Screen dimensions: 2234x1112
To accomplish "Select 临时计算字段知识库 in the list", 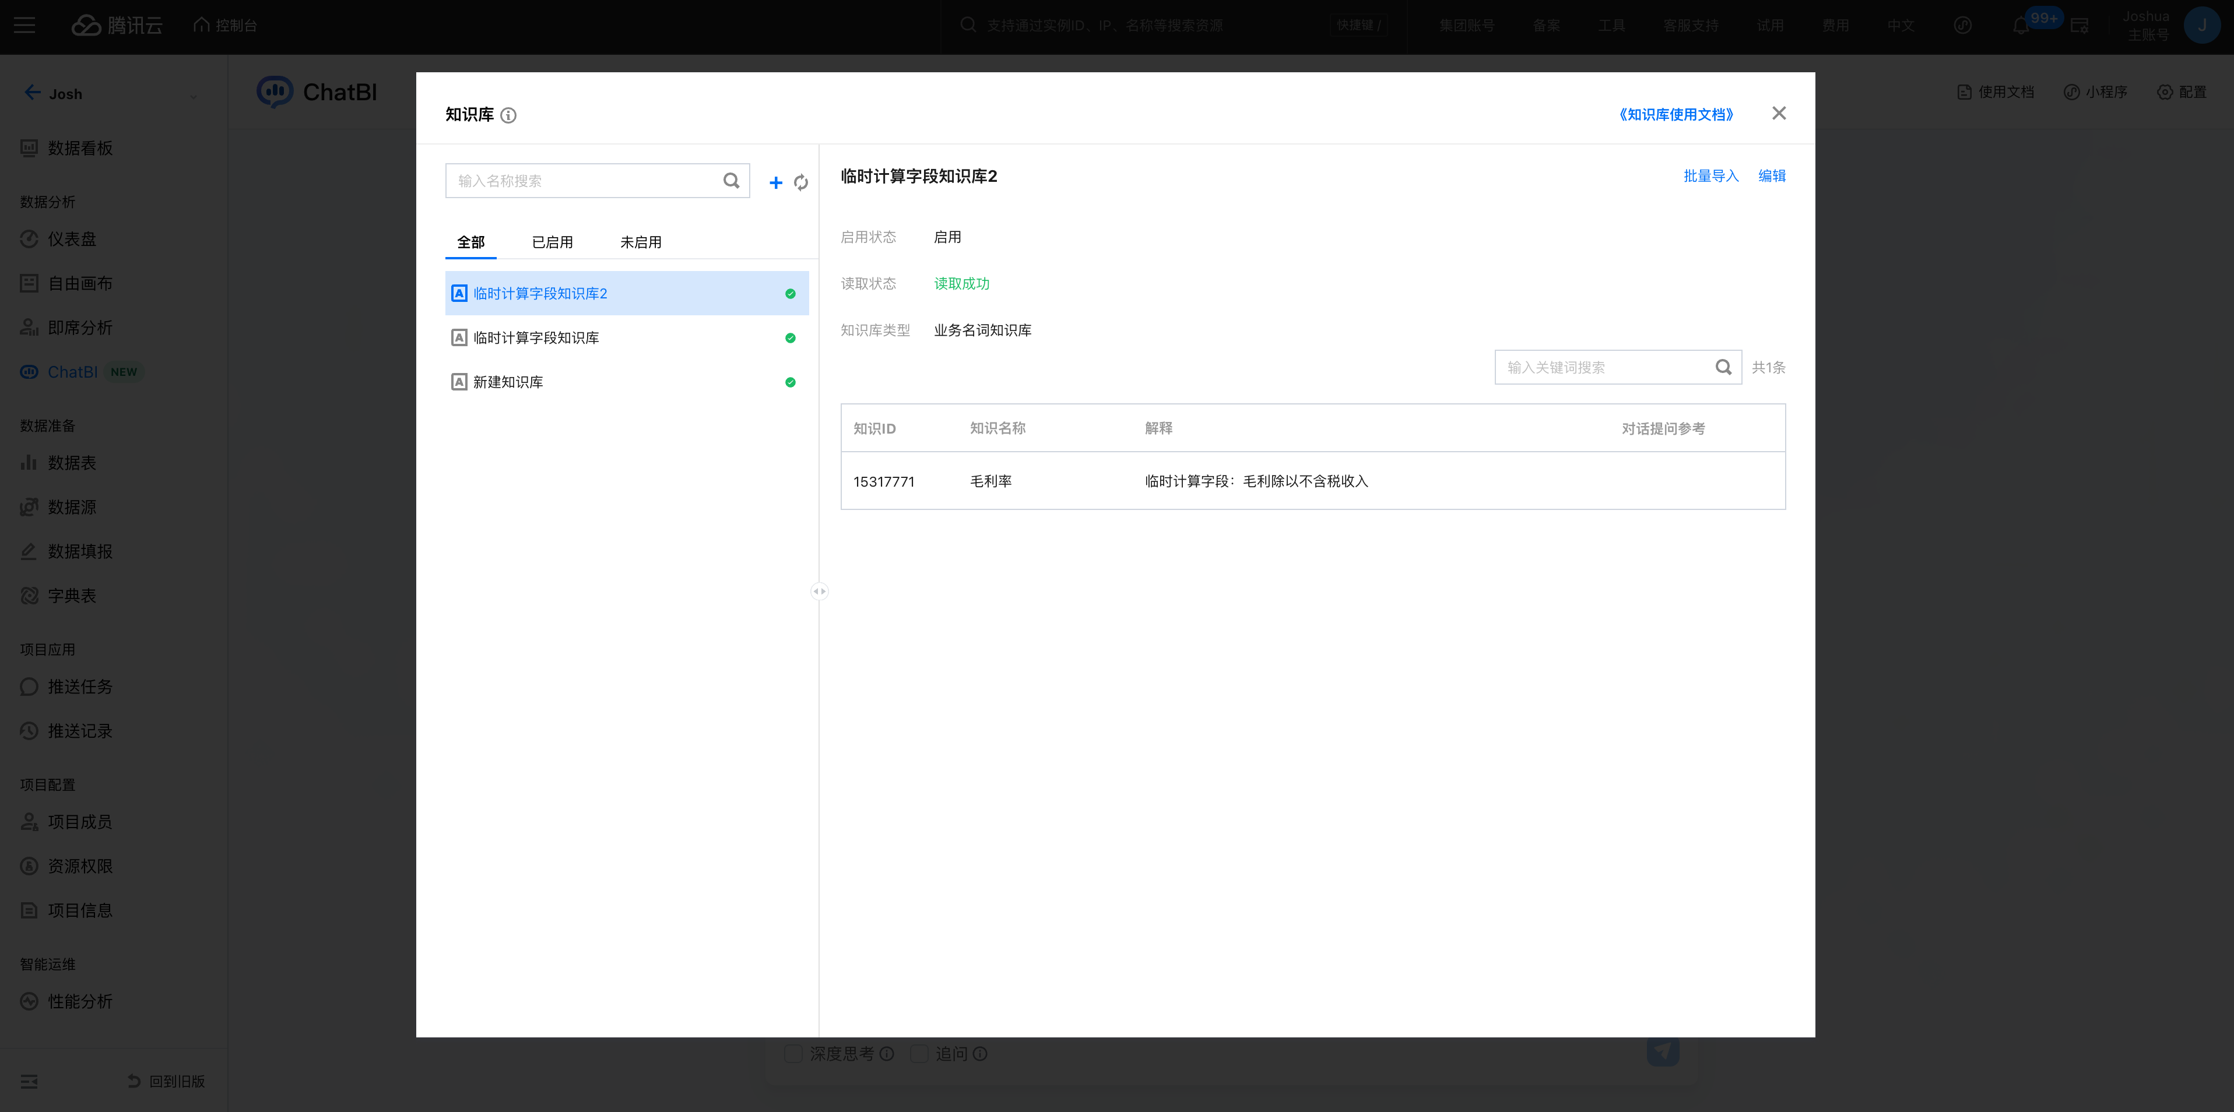I will click(x=626, y=337).
